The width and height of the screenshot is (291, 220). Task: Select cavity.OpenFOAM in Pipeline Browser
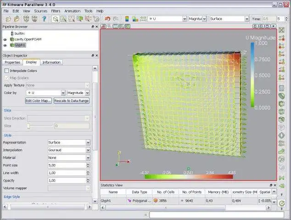[28, 39]
